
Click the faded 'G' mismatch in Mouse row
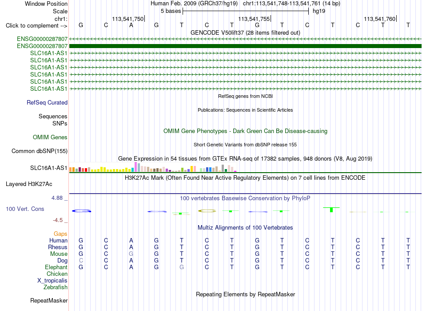(x=131, y=254)
